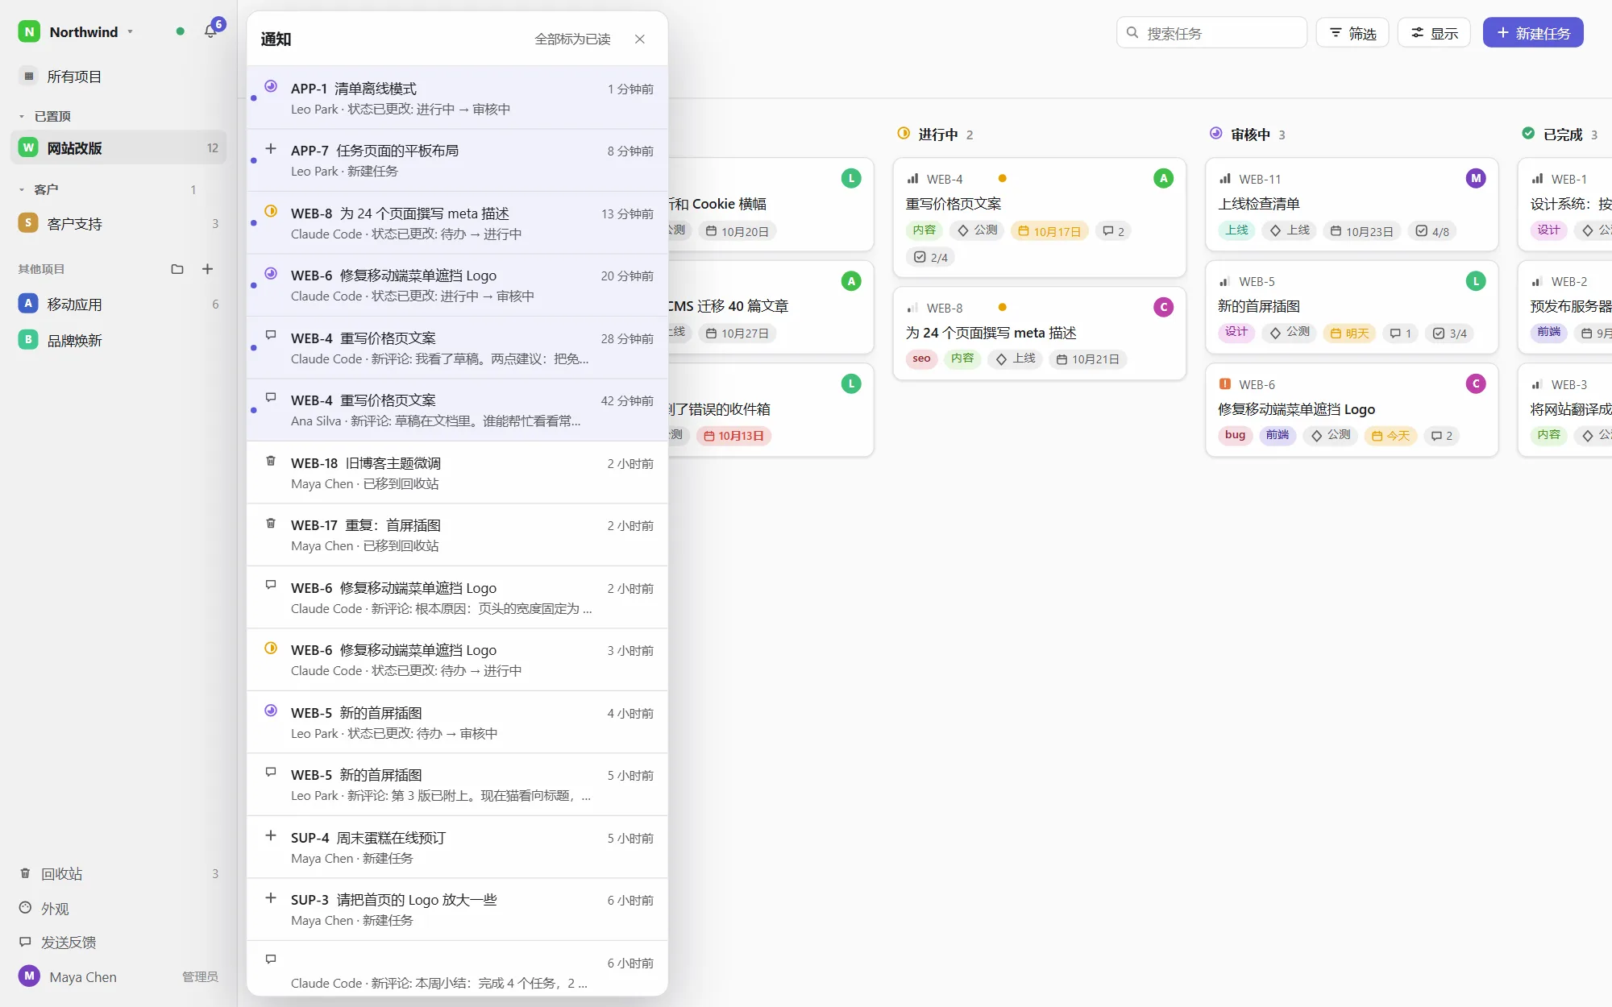Click avatar A on WEB-4 card
Screen dimensions: 1612x1007
click(1163, 178)
